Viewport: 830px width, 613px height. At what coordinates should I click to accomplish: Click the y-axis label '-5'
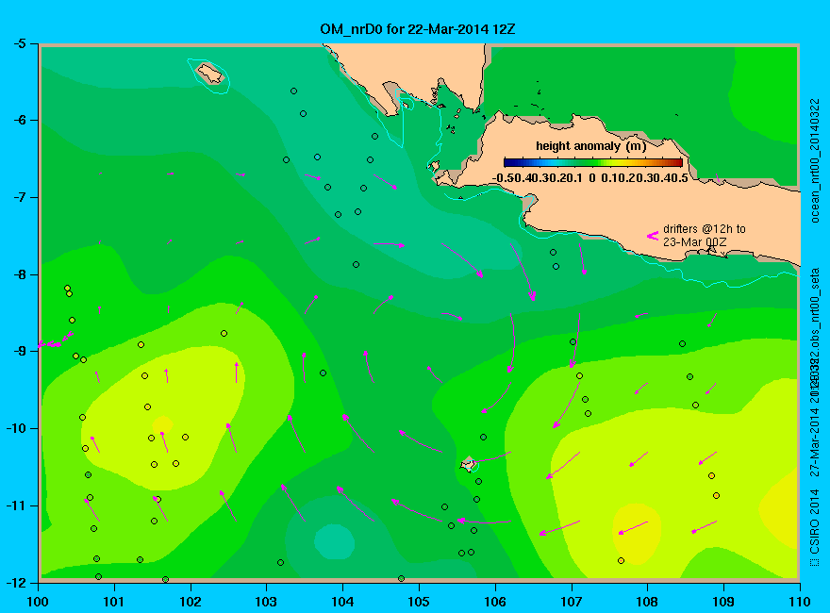20,44
